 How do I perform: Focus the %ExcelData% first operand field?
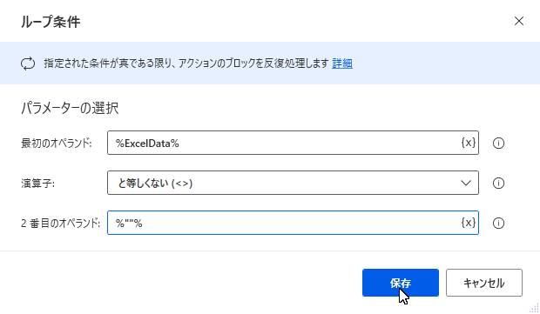(x=293, y=143)
